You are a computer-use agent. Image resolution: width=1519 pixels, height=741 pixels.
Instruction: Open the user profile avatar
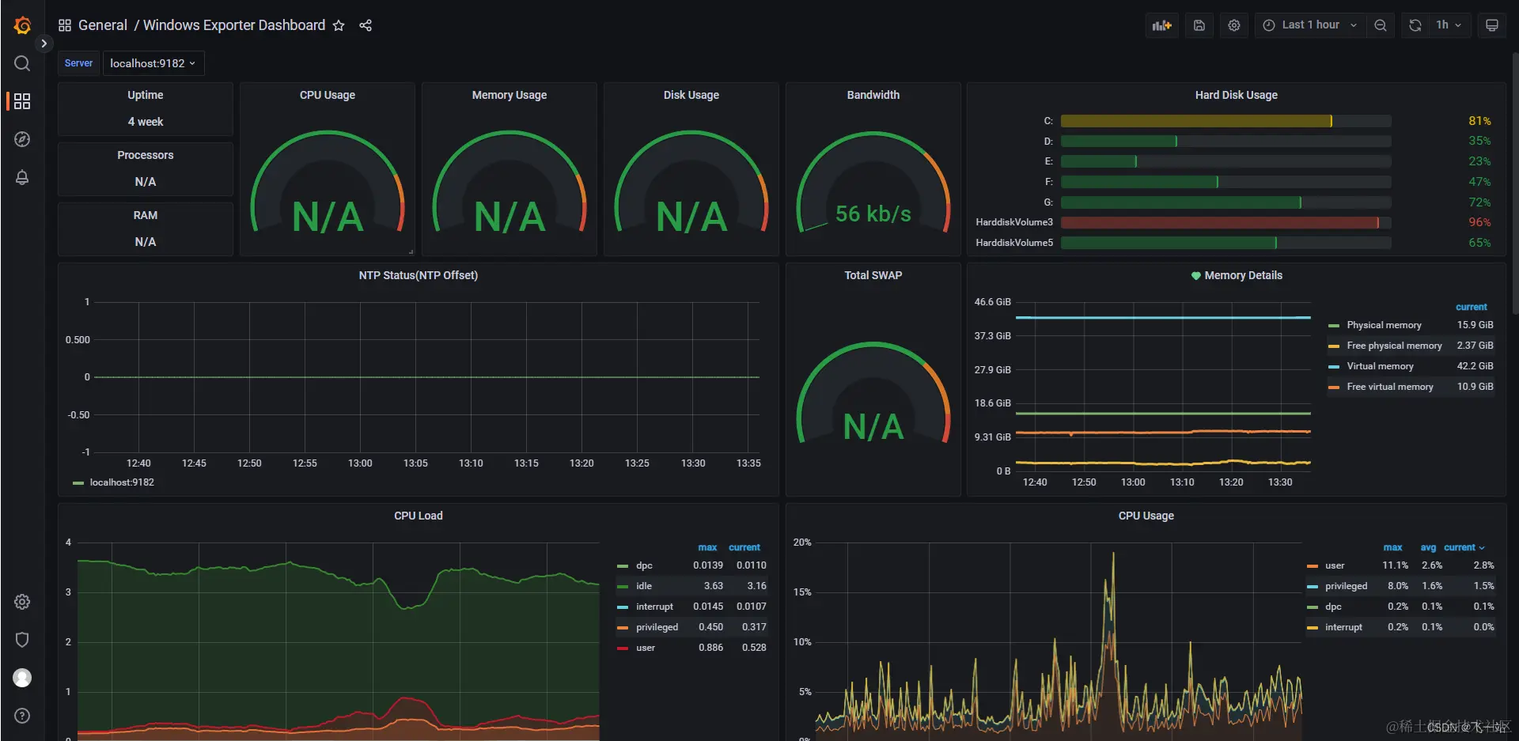pos(22,678)
